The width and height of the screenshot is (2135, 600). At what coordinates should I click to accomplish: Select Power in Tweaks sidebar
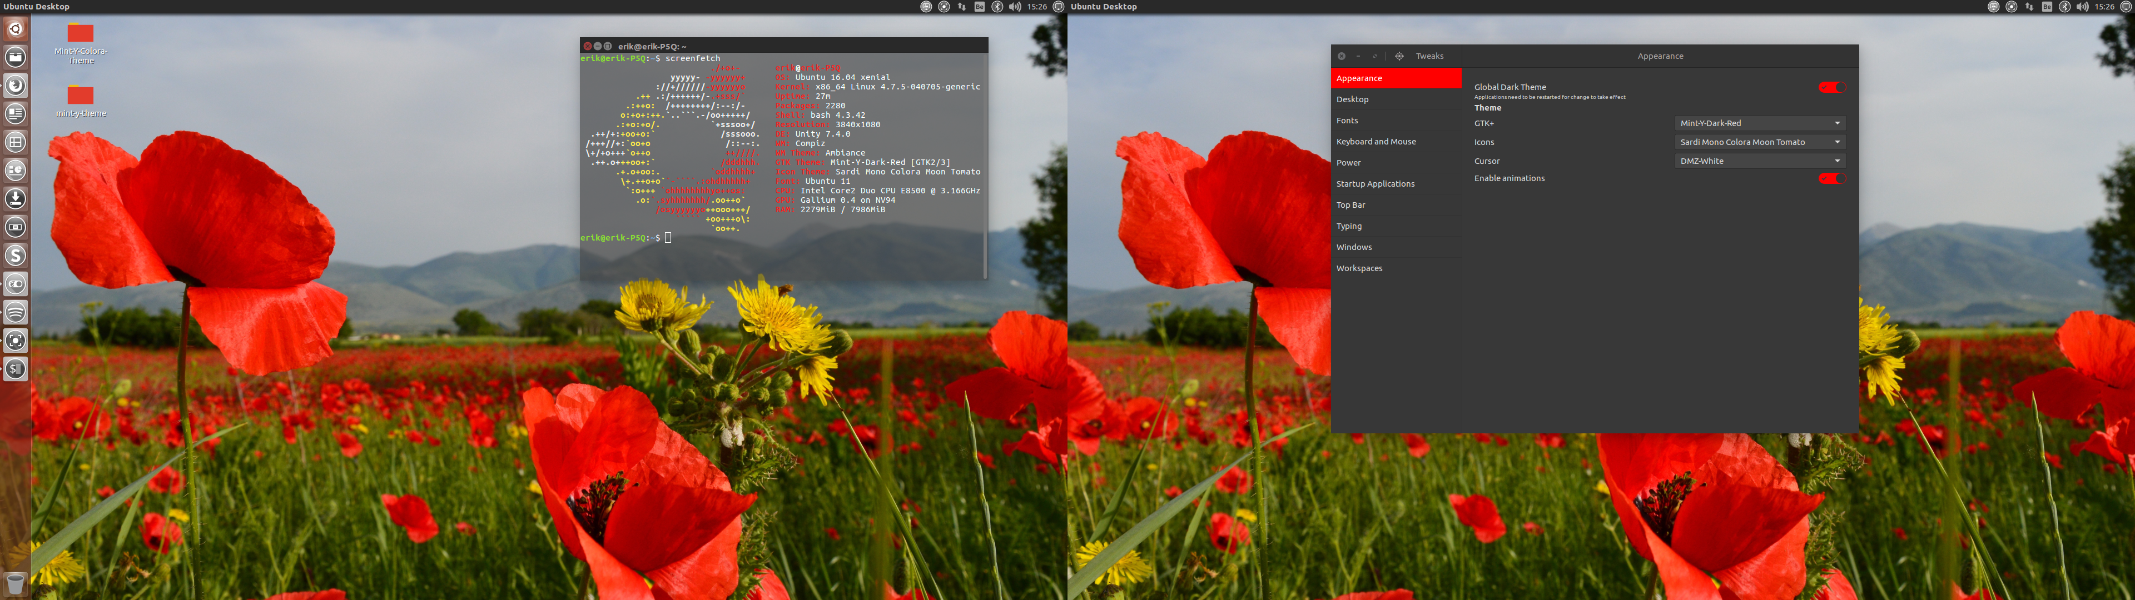[x=1396, y=162]
